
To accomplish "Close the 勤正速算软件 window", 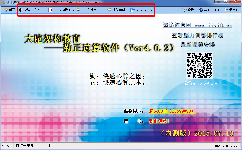I will tap(235, 2).
